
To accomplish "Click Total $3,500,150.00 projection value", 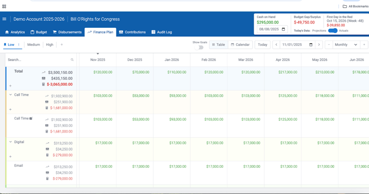I will 60,73.
